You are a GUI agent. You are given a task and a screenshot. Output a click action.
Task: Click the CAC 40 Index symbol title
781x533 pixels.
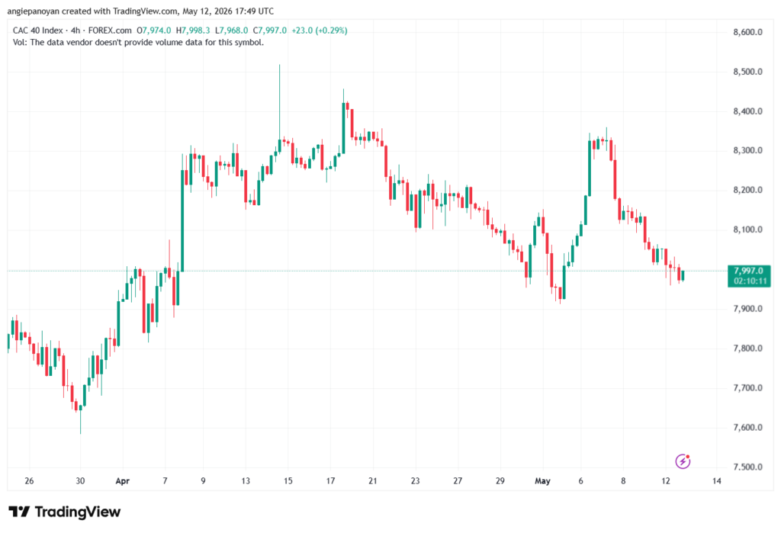point(38,31)
